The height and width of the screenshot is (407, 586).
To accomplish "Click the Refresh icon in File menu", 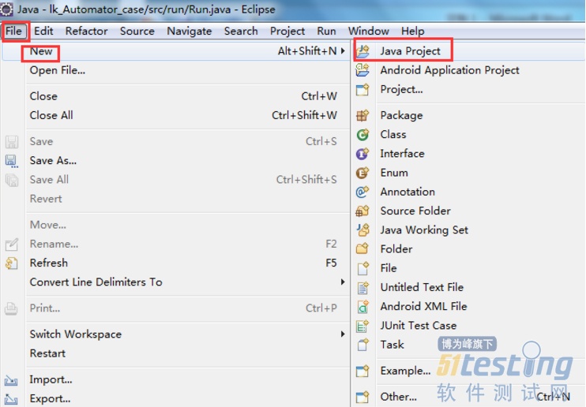I will click(12, 263).
